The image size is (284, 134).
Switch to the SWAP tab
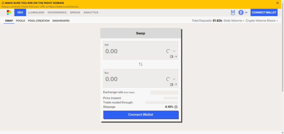click(x=9, y=21)
